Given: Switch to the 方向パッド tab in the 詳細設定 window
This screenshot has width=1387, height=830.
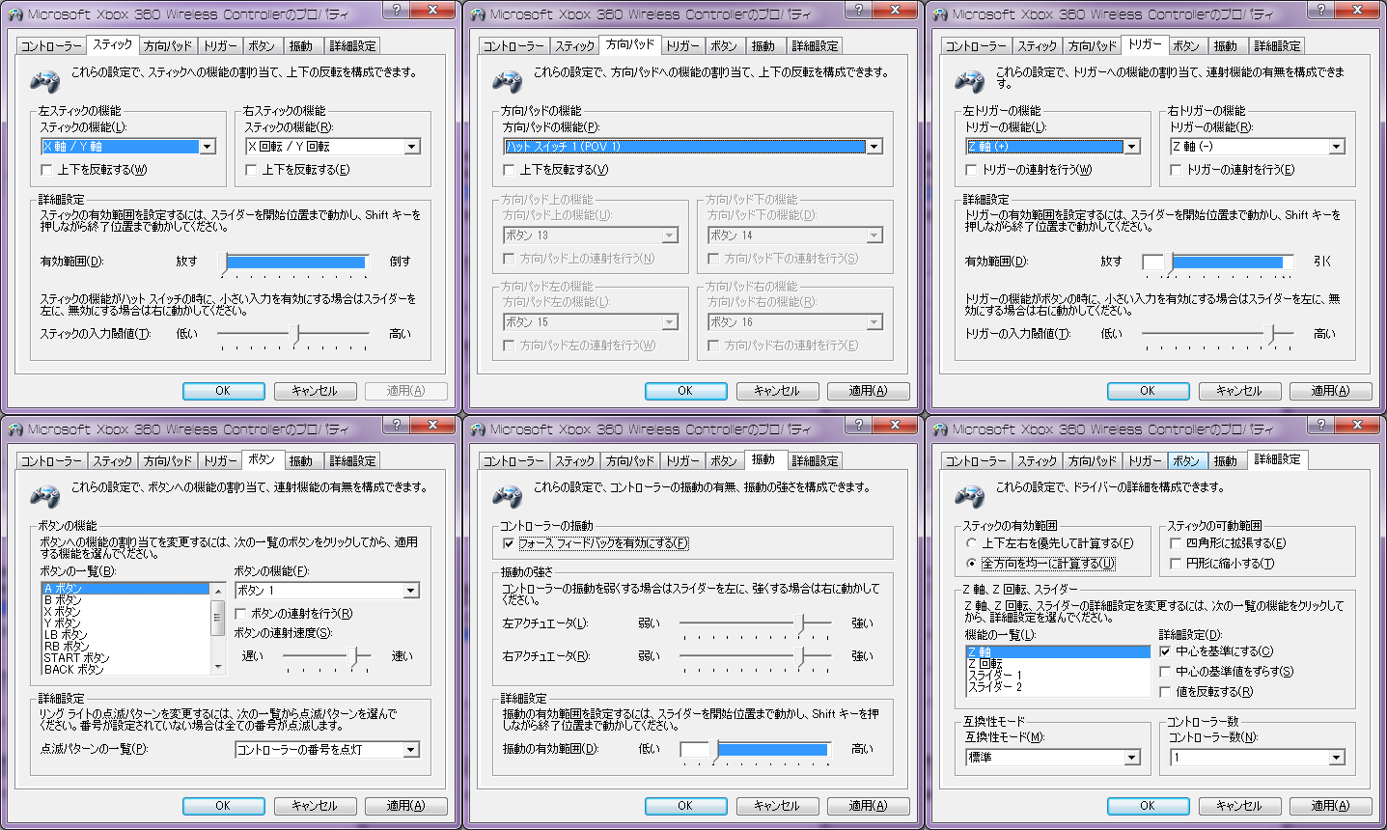Looking at the screenshot, I should tap(1093, 461).
